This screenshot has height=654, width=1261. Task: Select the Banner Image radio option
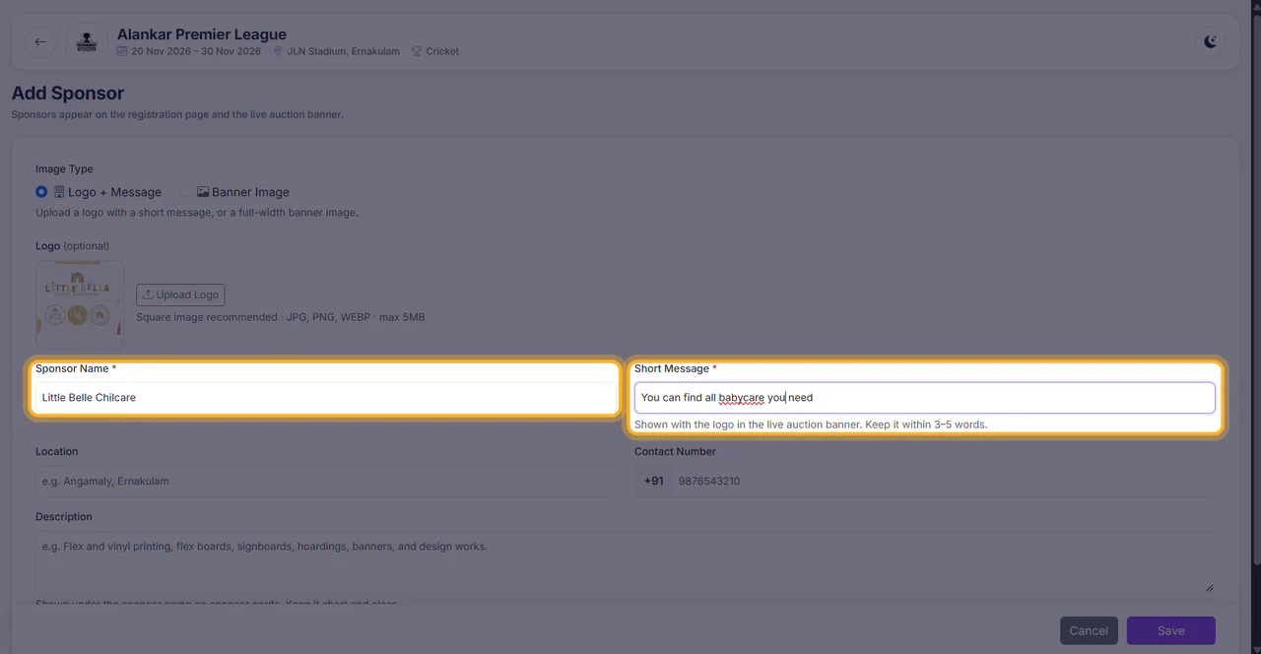coord(185,192)
